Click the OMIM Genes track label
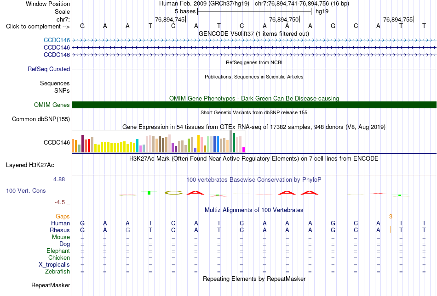 52,105
